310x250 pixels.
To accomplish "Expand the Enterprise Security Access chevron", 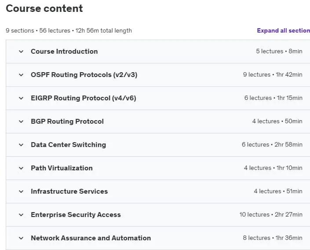I will (21, 215).
